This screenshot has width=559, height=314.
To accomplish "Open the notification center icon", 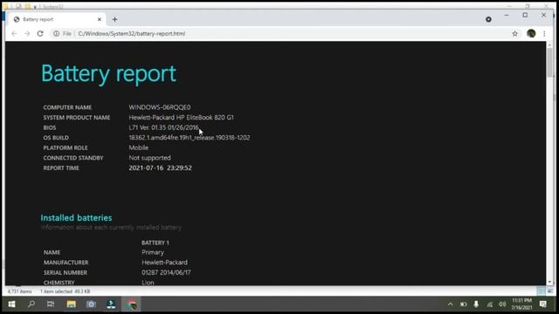I will point(542,304).
